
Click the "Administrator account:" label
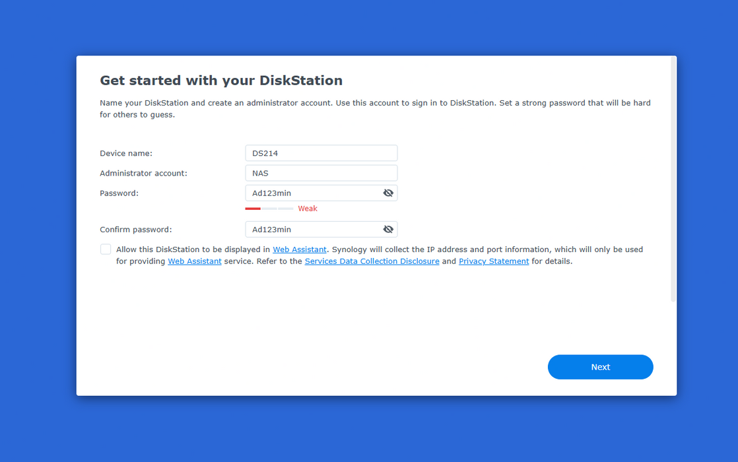[x=143, y=173]
